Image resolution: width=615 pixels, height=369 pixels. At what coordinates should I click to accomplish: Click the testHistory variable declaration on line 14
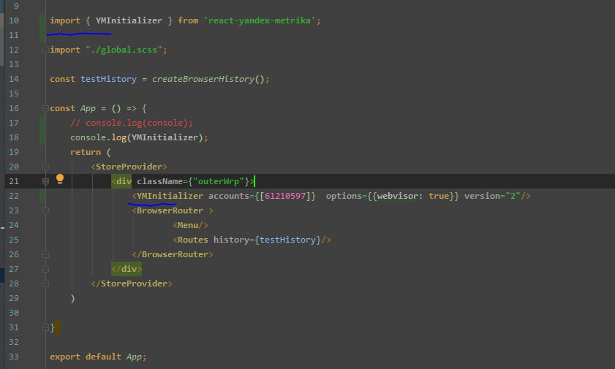(x=108, y=79)
